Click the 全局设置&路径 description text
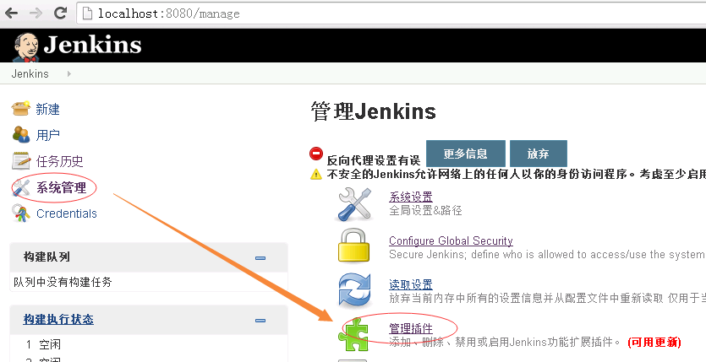The image size is (706, 362). [425, 210]
